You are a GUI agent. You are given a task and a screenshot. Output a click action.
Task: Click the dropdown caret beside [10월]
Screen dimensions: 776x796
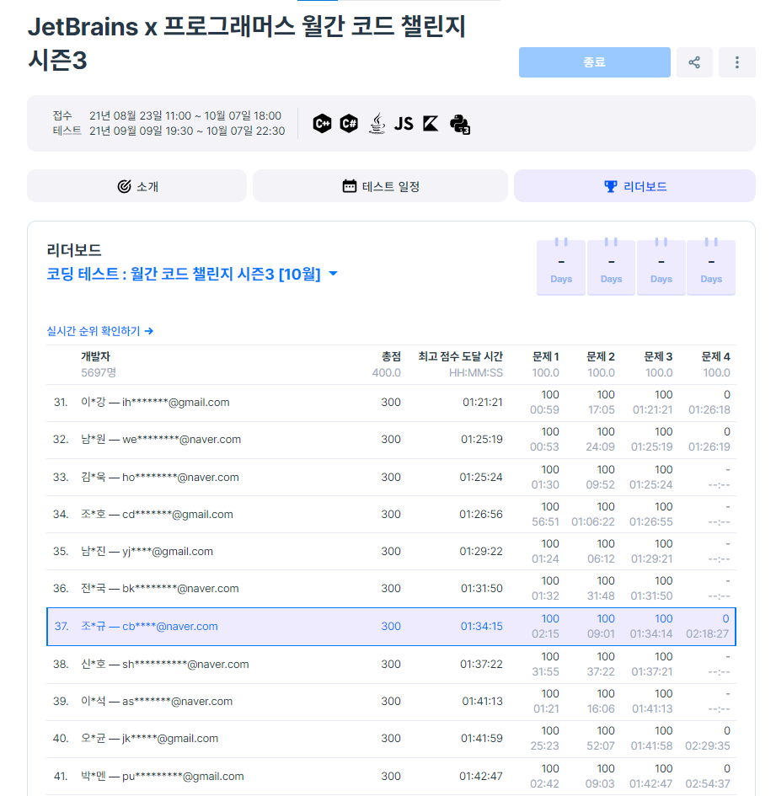(x=333, y=274)
